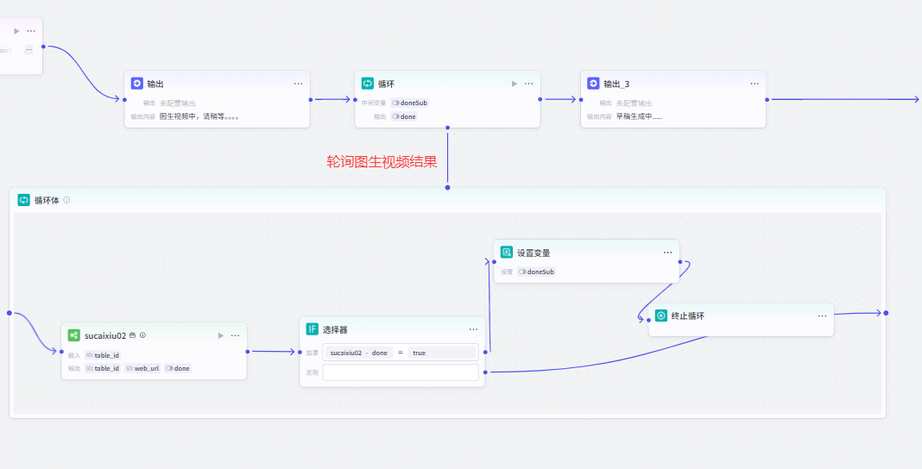
Task: Open the 选择器 node's three-dot menu
Action: pos(473,330)
